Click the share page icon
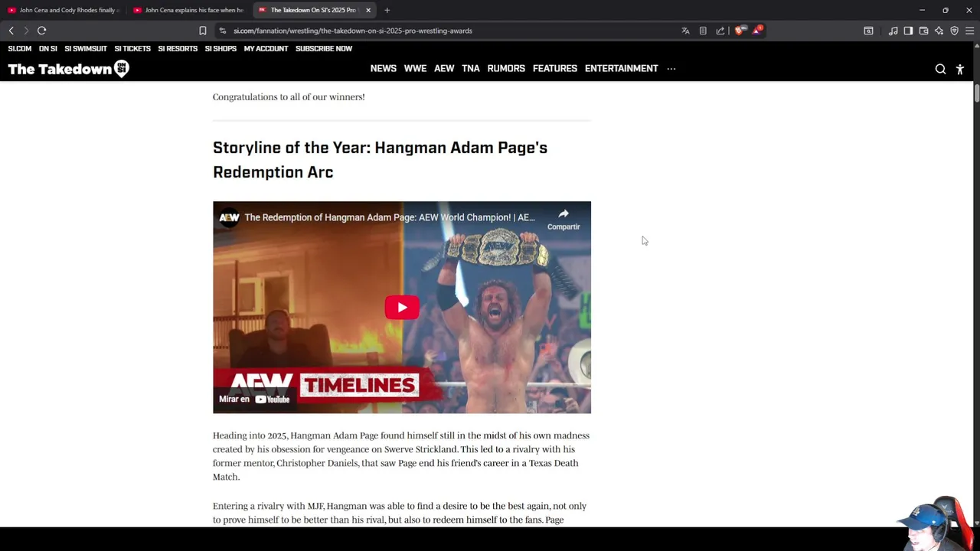980x551 pixels. (x=720, y=31)
